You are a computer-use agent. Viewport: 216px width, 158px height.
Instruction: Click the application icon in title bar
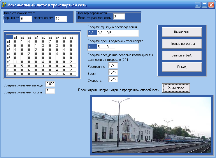click(x=4, y=5)
